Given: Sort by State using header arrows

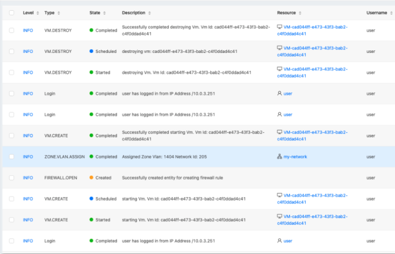Looking at the screenshot, I should 104,13.
